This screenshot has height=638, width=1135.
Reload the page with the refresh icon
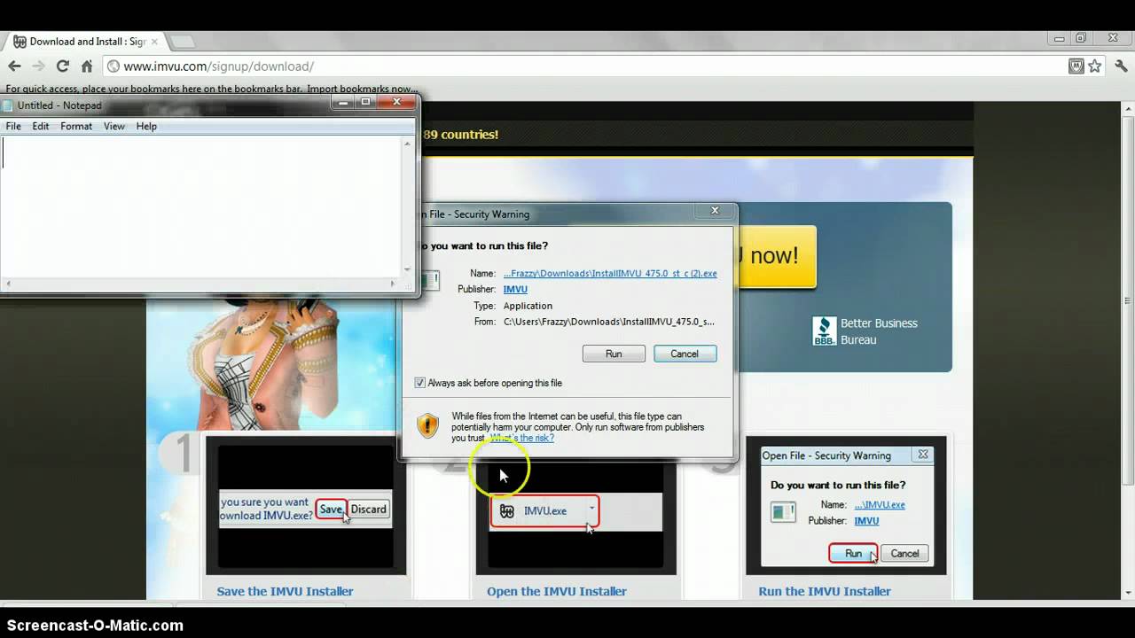coord(62,66)
